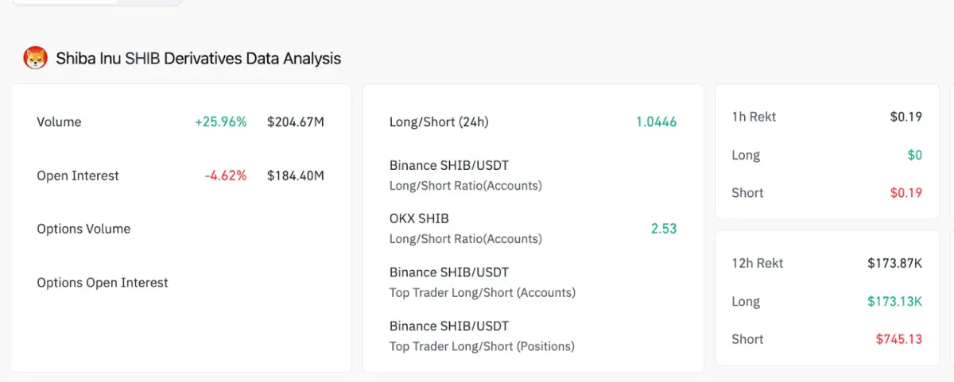Screen dimensions: 954x382
Task: Click the $184.40M open interest value
Action: coord(296,176)
